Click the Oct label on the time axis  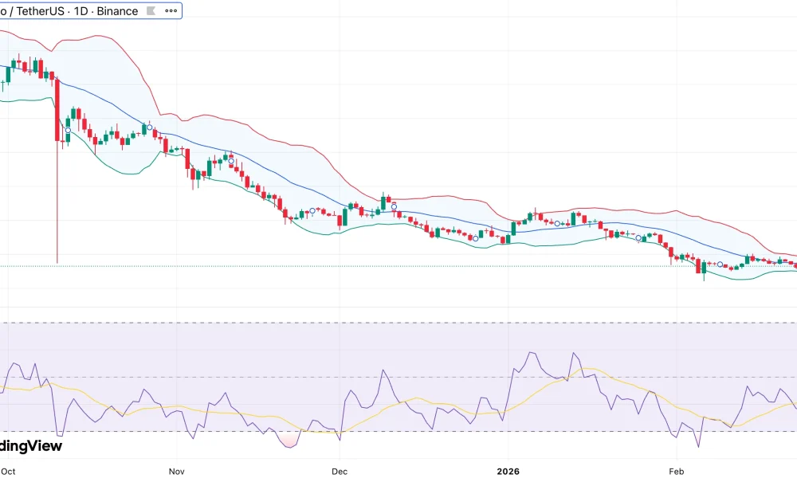pyautogui.click(x=8, y=472)
